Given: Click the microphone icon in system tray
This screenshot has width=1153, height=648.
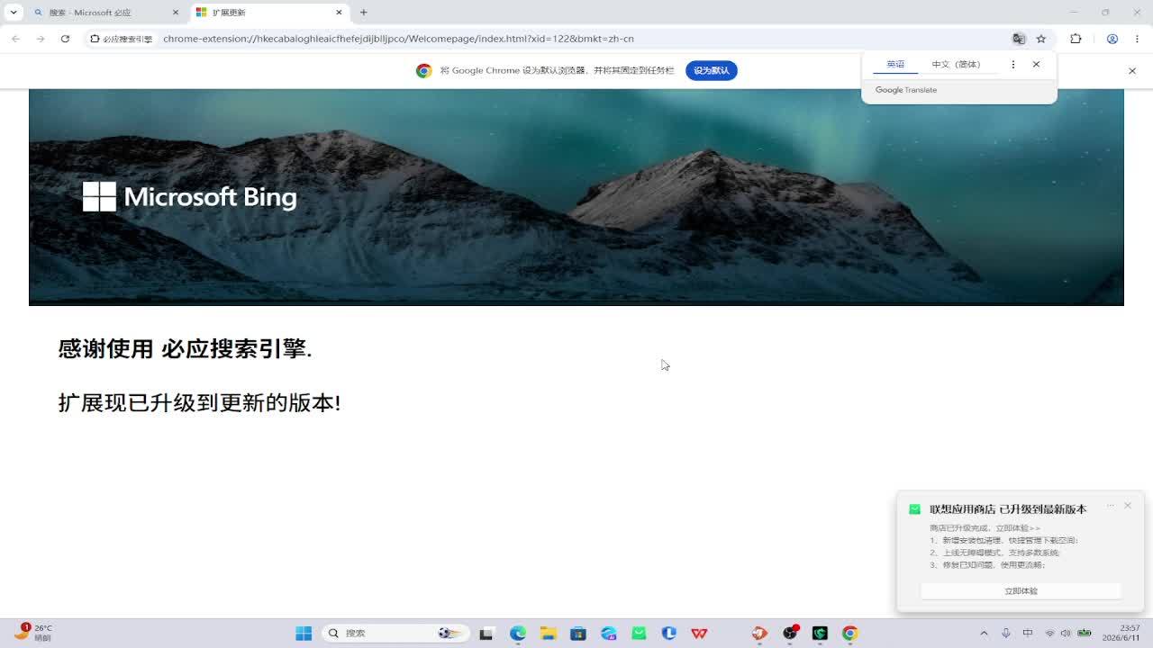Looking at the screenshot, I should tap(1006, 633).
